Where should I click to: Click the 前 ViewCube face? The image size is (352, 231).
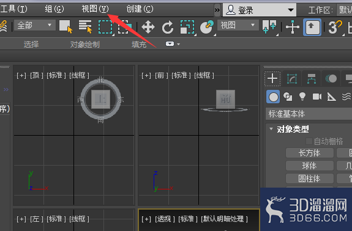point(226,99)
